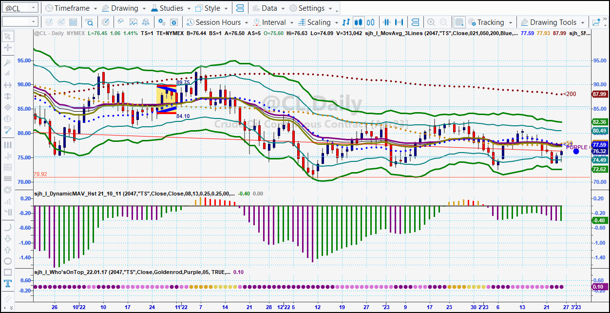Click the -0.40 histogram value label
The height and width of the screenshot is (313, 610).
[x=600, y=220]
